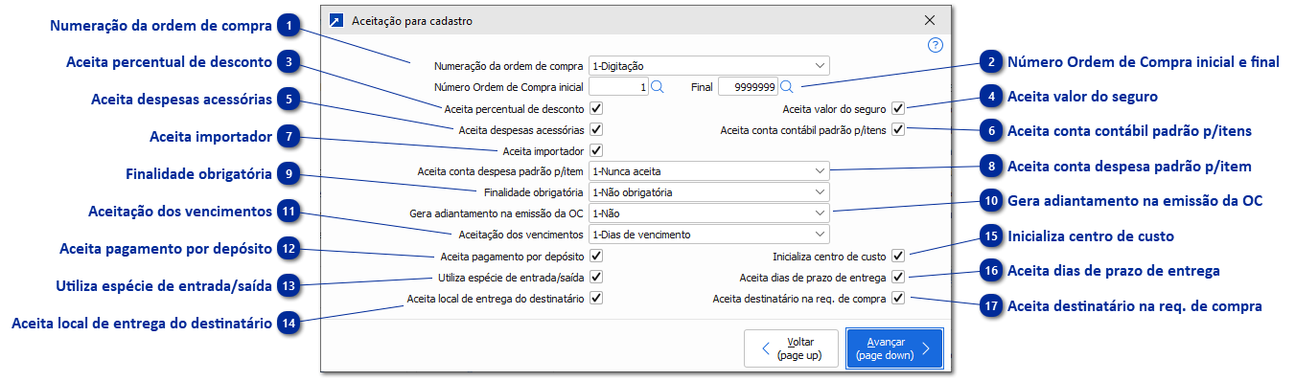This screenshot has width=1295, height=381.
Task: Click search magnifier beside Final order number
Action: pos(786,87)
